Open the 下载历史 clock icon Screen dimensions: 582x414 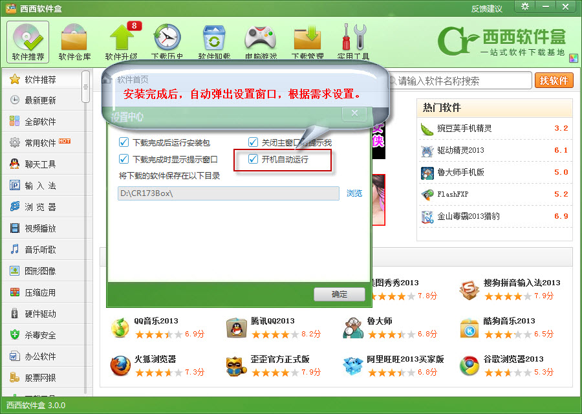coord(167,41)
